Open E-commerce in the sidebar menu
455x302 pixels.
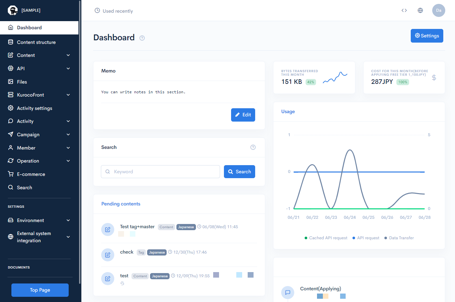point(39,174)
